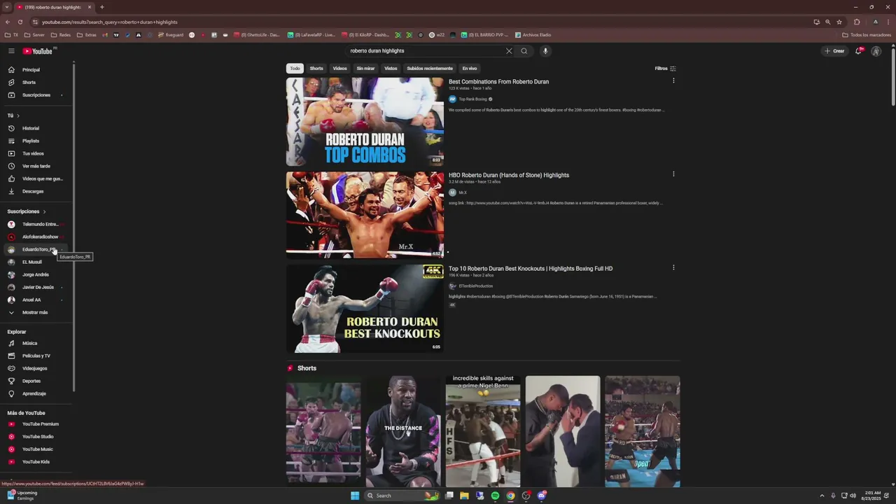Open YouTube Studio link
Viewport: 896px width, 504px height.
coord(36,437)
